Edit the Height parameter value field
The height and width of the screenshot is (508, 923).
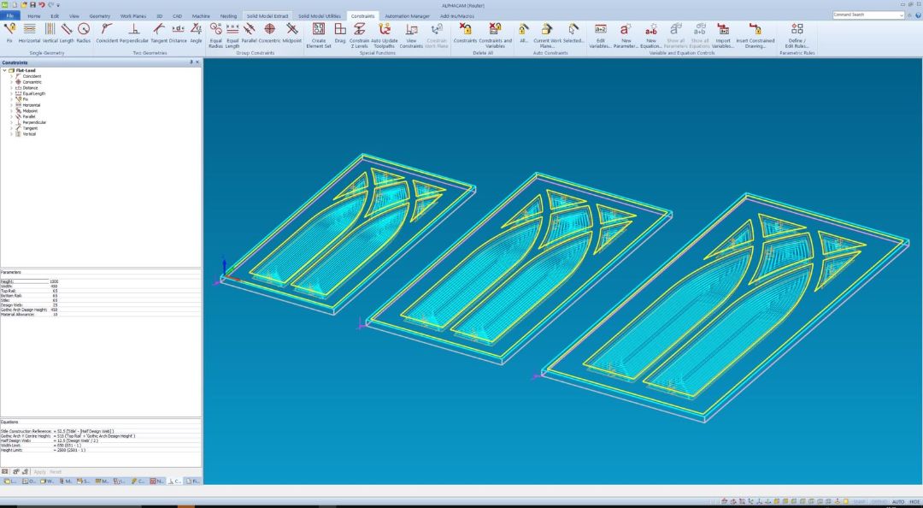pyautogui.click(x=124, y=281)
